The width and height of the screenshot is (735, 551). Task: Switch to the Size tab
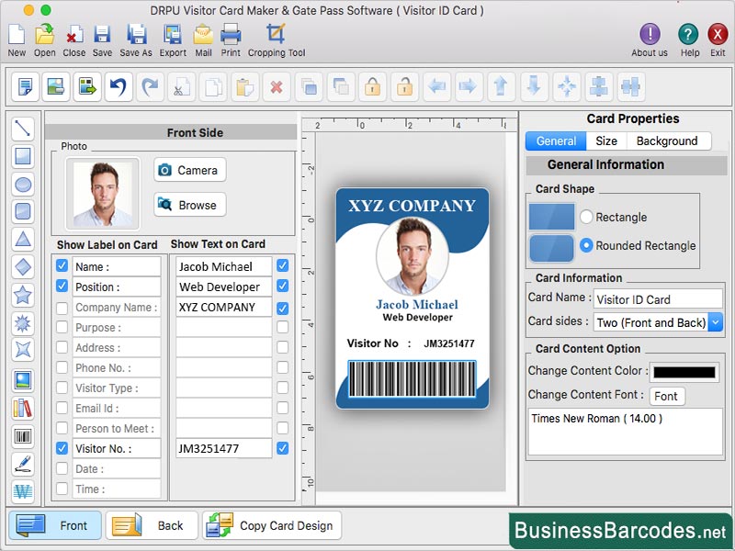[x=607, y=141]
